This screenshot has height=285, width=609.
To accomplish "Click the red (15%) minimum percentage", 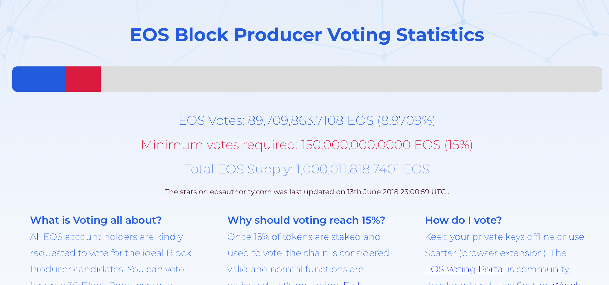I will (x=459, y=145).
